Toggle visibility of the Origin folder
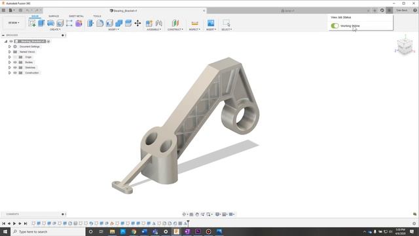This screenshot has width=419, height=236. point(15,57)
